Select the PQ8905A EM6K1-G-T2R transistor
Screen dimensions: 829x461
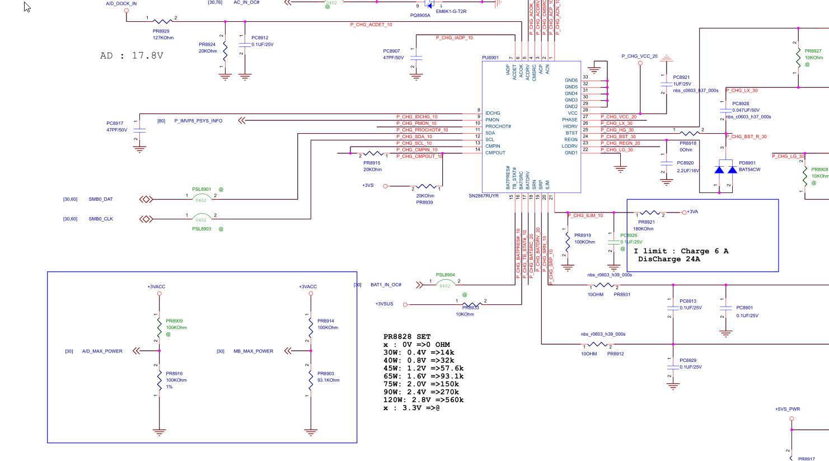tap(429, 4)
